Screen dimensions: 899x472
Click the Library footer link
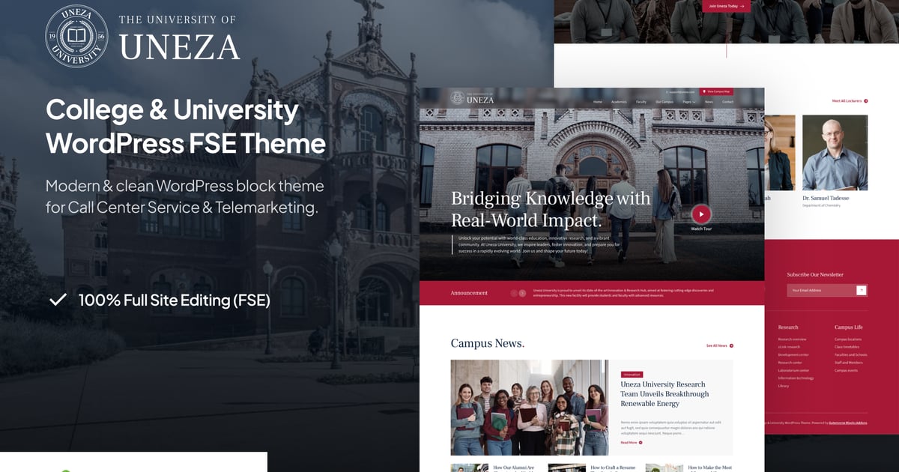pos(783,386)
